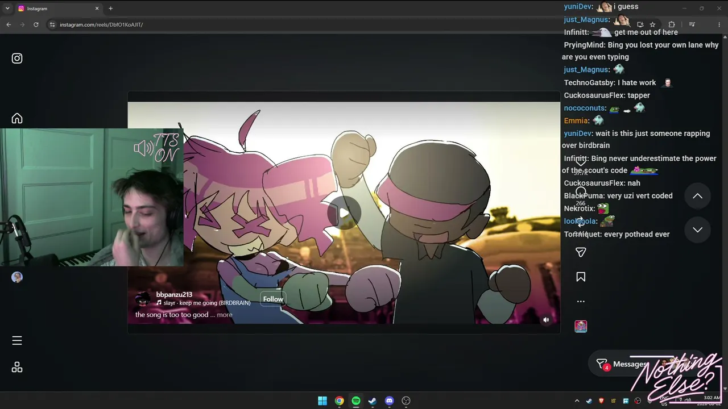Open the More hamburger menu in the sidebar
This screenshot has height=409, width=728.
click(17, 341)
